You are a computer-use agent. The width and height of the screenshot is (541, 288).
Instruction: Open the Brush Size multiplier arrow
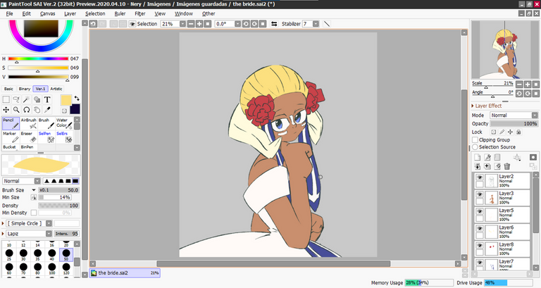tap(34, 190)
